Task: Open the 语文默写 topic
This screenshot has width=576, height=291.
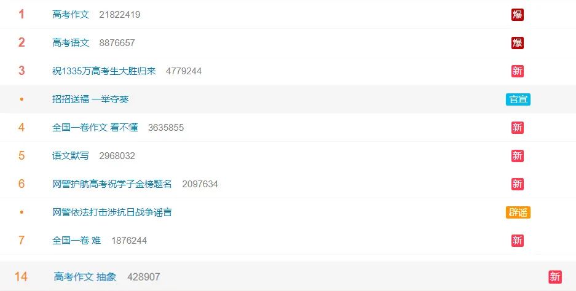Action: (71, 156)
